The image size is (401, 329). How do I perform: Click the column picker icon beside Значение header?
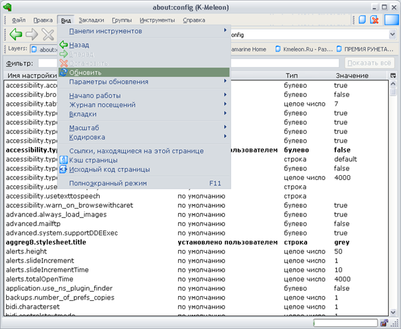tap(393, 76)
